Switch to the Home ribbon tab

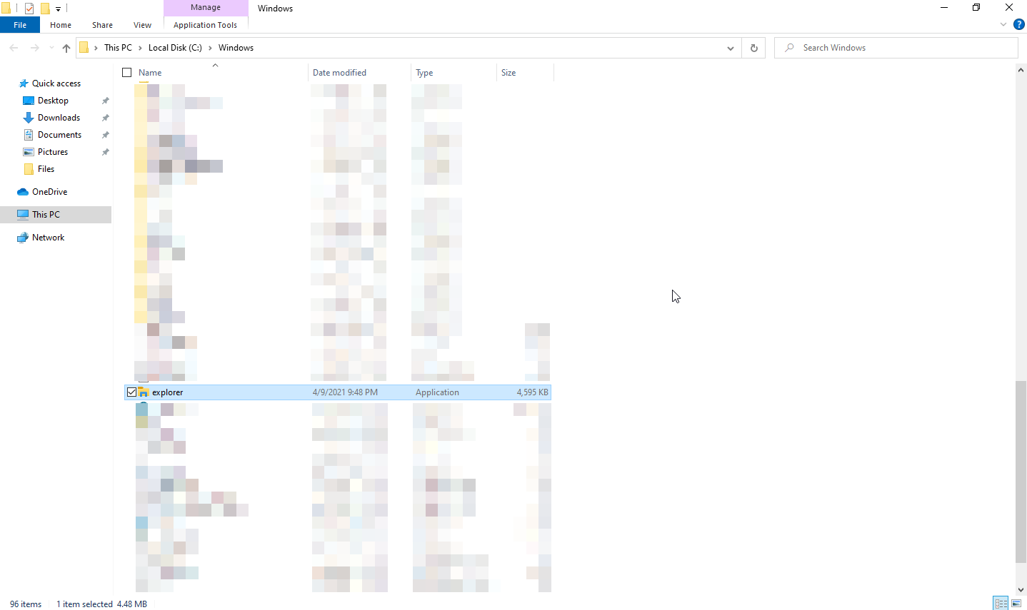tap(61, 25)
